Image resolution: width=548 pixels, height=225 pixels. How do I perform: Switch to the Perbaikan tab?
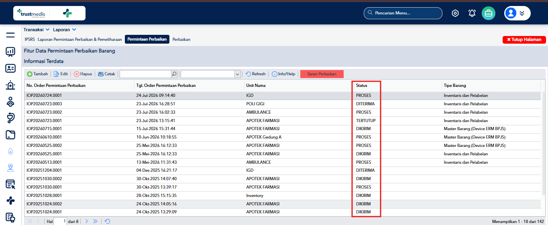181,40
